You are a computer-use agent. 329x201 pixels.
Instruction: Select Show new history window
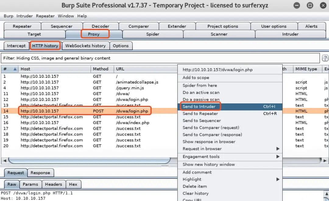click(230, 164)
